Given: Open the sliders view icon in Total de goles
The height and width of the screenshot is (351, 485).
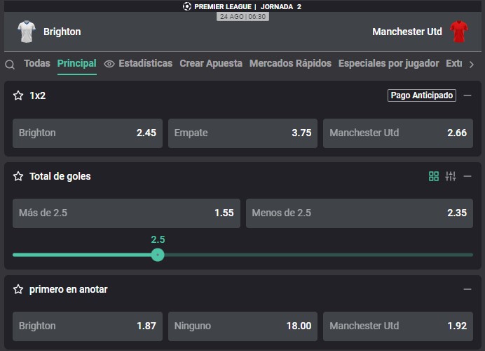Looking at the screenshot, I should (x=451, y=176).
